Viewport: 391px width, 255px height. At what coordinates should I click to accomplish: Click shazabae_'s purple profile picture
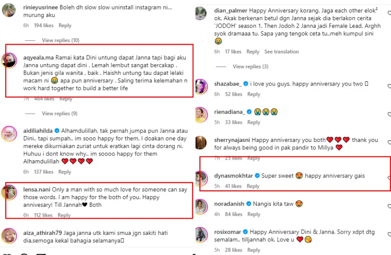[200, 86]
